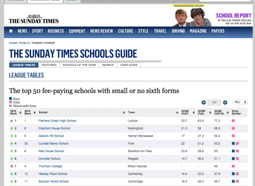
Task: Select the LEAGUE TABLES tab
Action: tap(24, 65)
